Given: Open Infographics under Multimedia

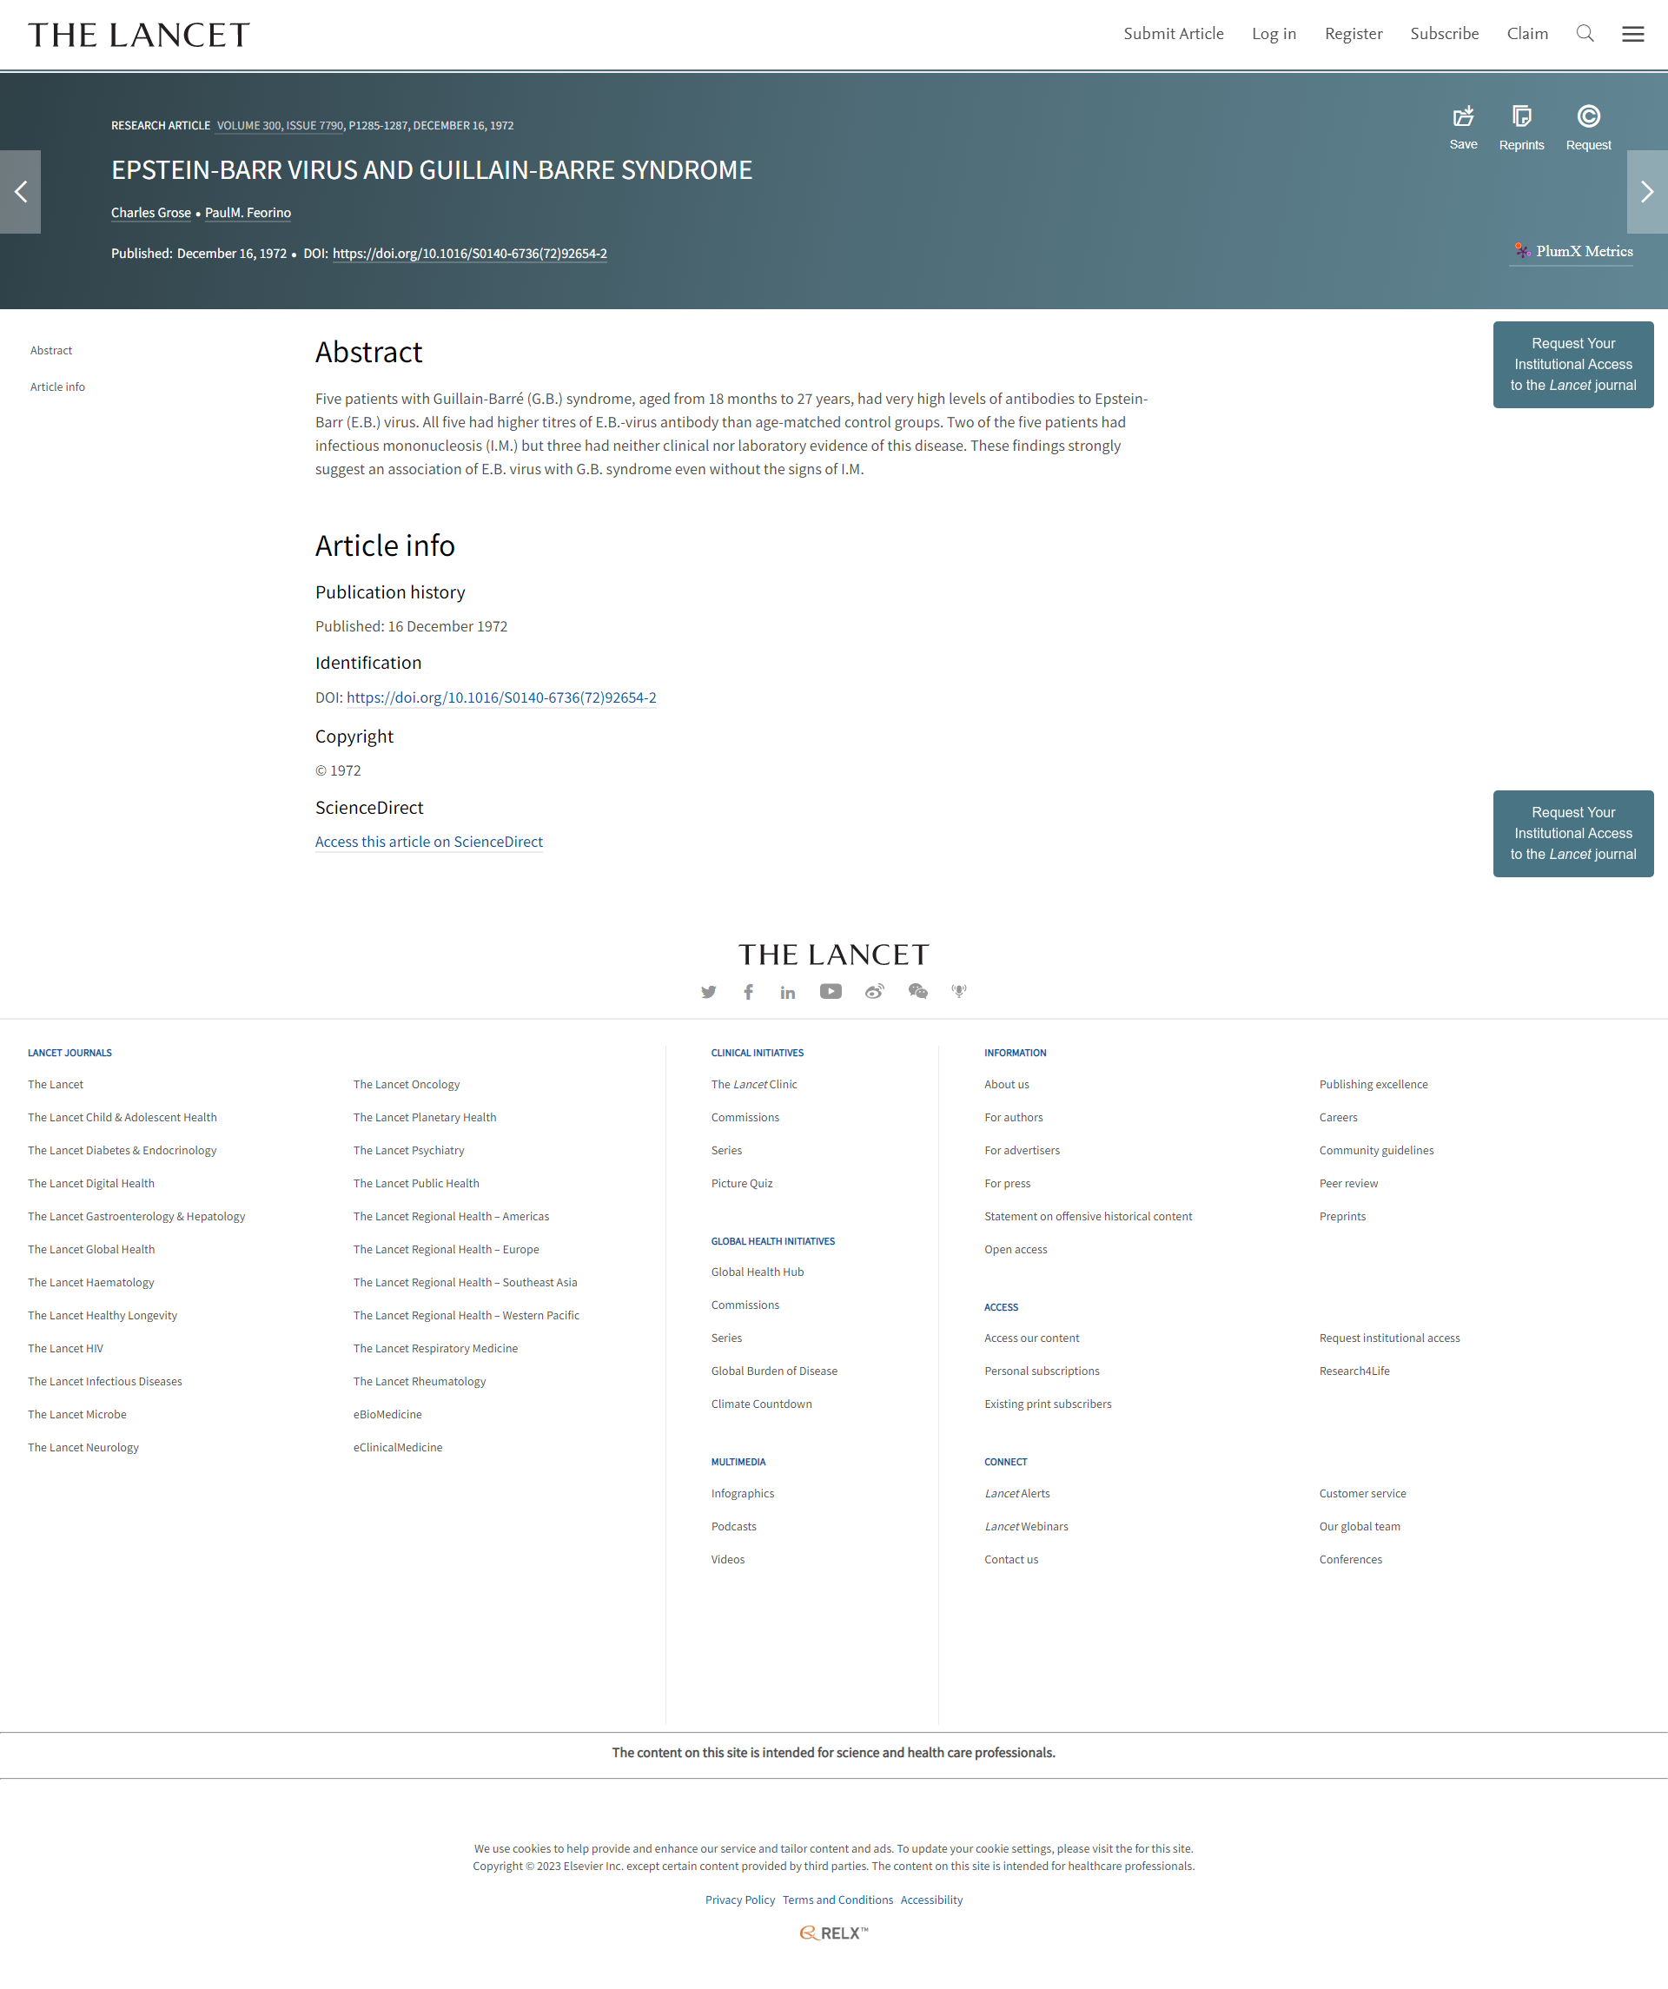Looking at the screenshot, I should click(x=743, y=1494).
